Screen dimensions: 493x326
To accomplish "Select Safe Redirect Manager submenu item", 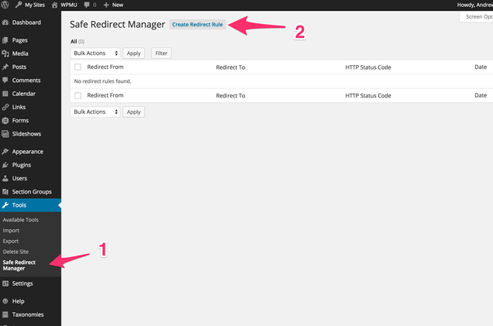I will 19,266.
